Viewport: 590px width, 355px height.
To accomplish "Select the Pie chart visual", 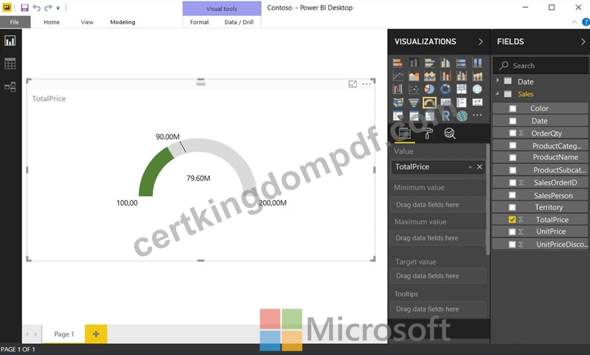I will pyautogui.click(x=430, y=89).
